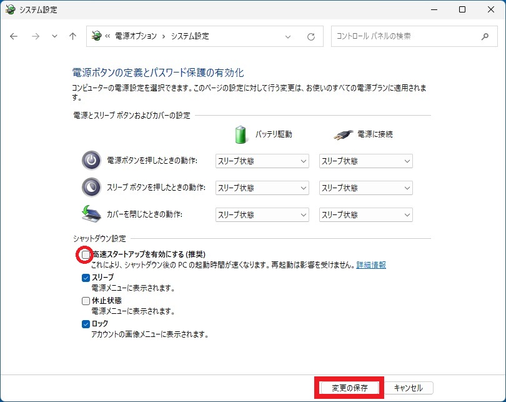Go back with the left arrow
The image size is (506, 402).
[14, 36]
